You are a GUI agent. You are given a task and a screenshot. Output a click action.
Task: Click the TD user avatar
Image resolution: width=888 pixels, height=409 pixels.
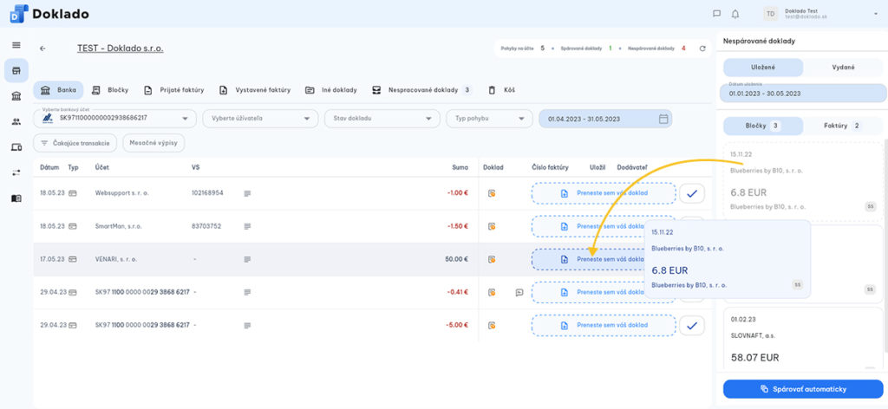point(771,14)
